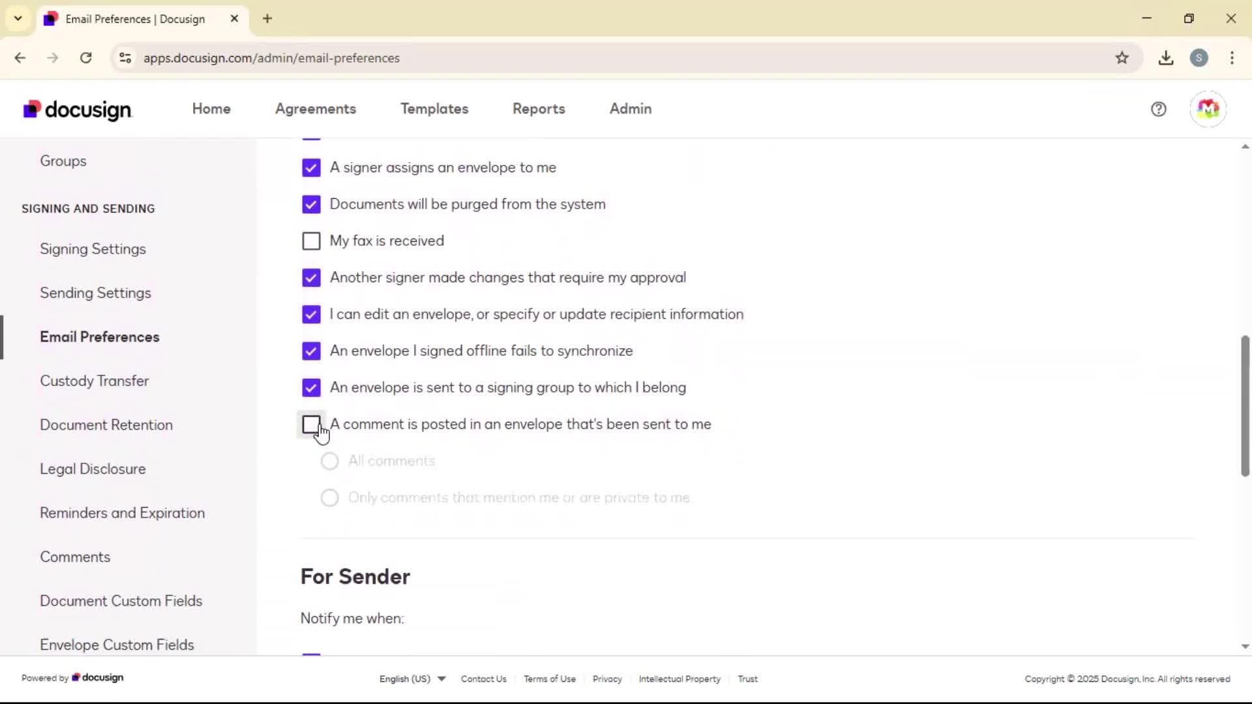Open the Chrome three-dot menu
The height and width of the screenshot is (704, 1252).
(1232, 58)
